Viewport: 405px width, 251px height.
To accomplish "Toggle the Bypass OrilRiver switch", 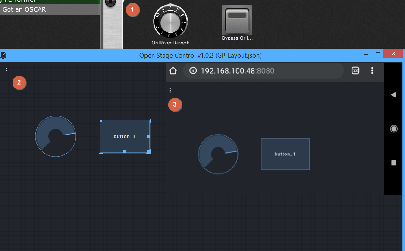I will (x=237, y=20).
